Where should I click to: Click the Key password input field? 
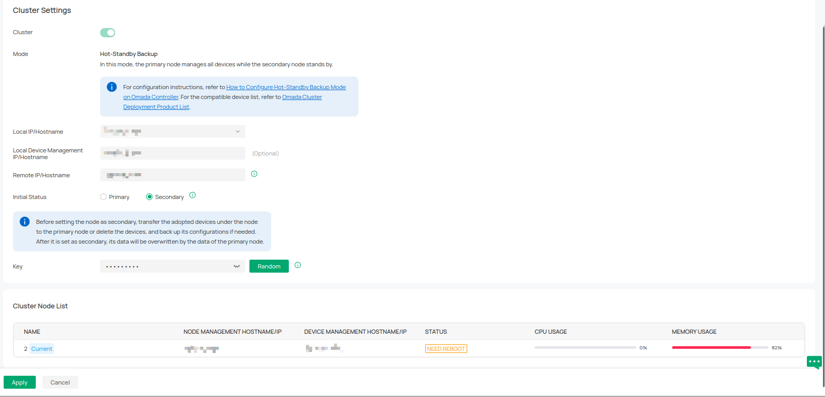click(173, 266)
